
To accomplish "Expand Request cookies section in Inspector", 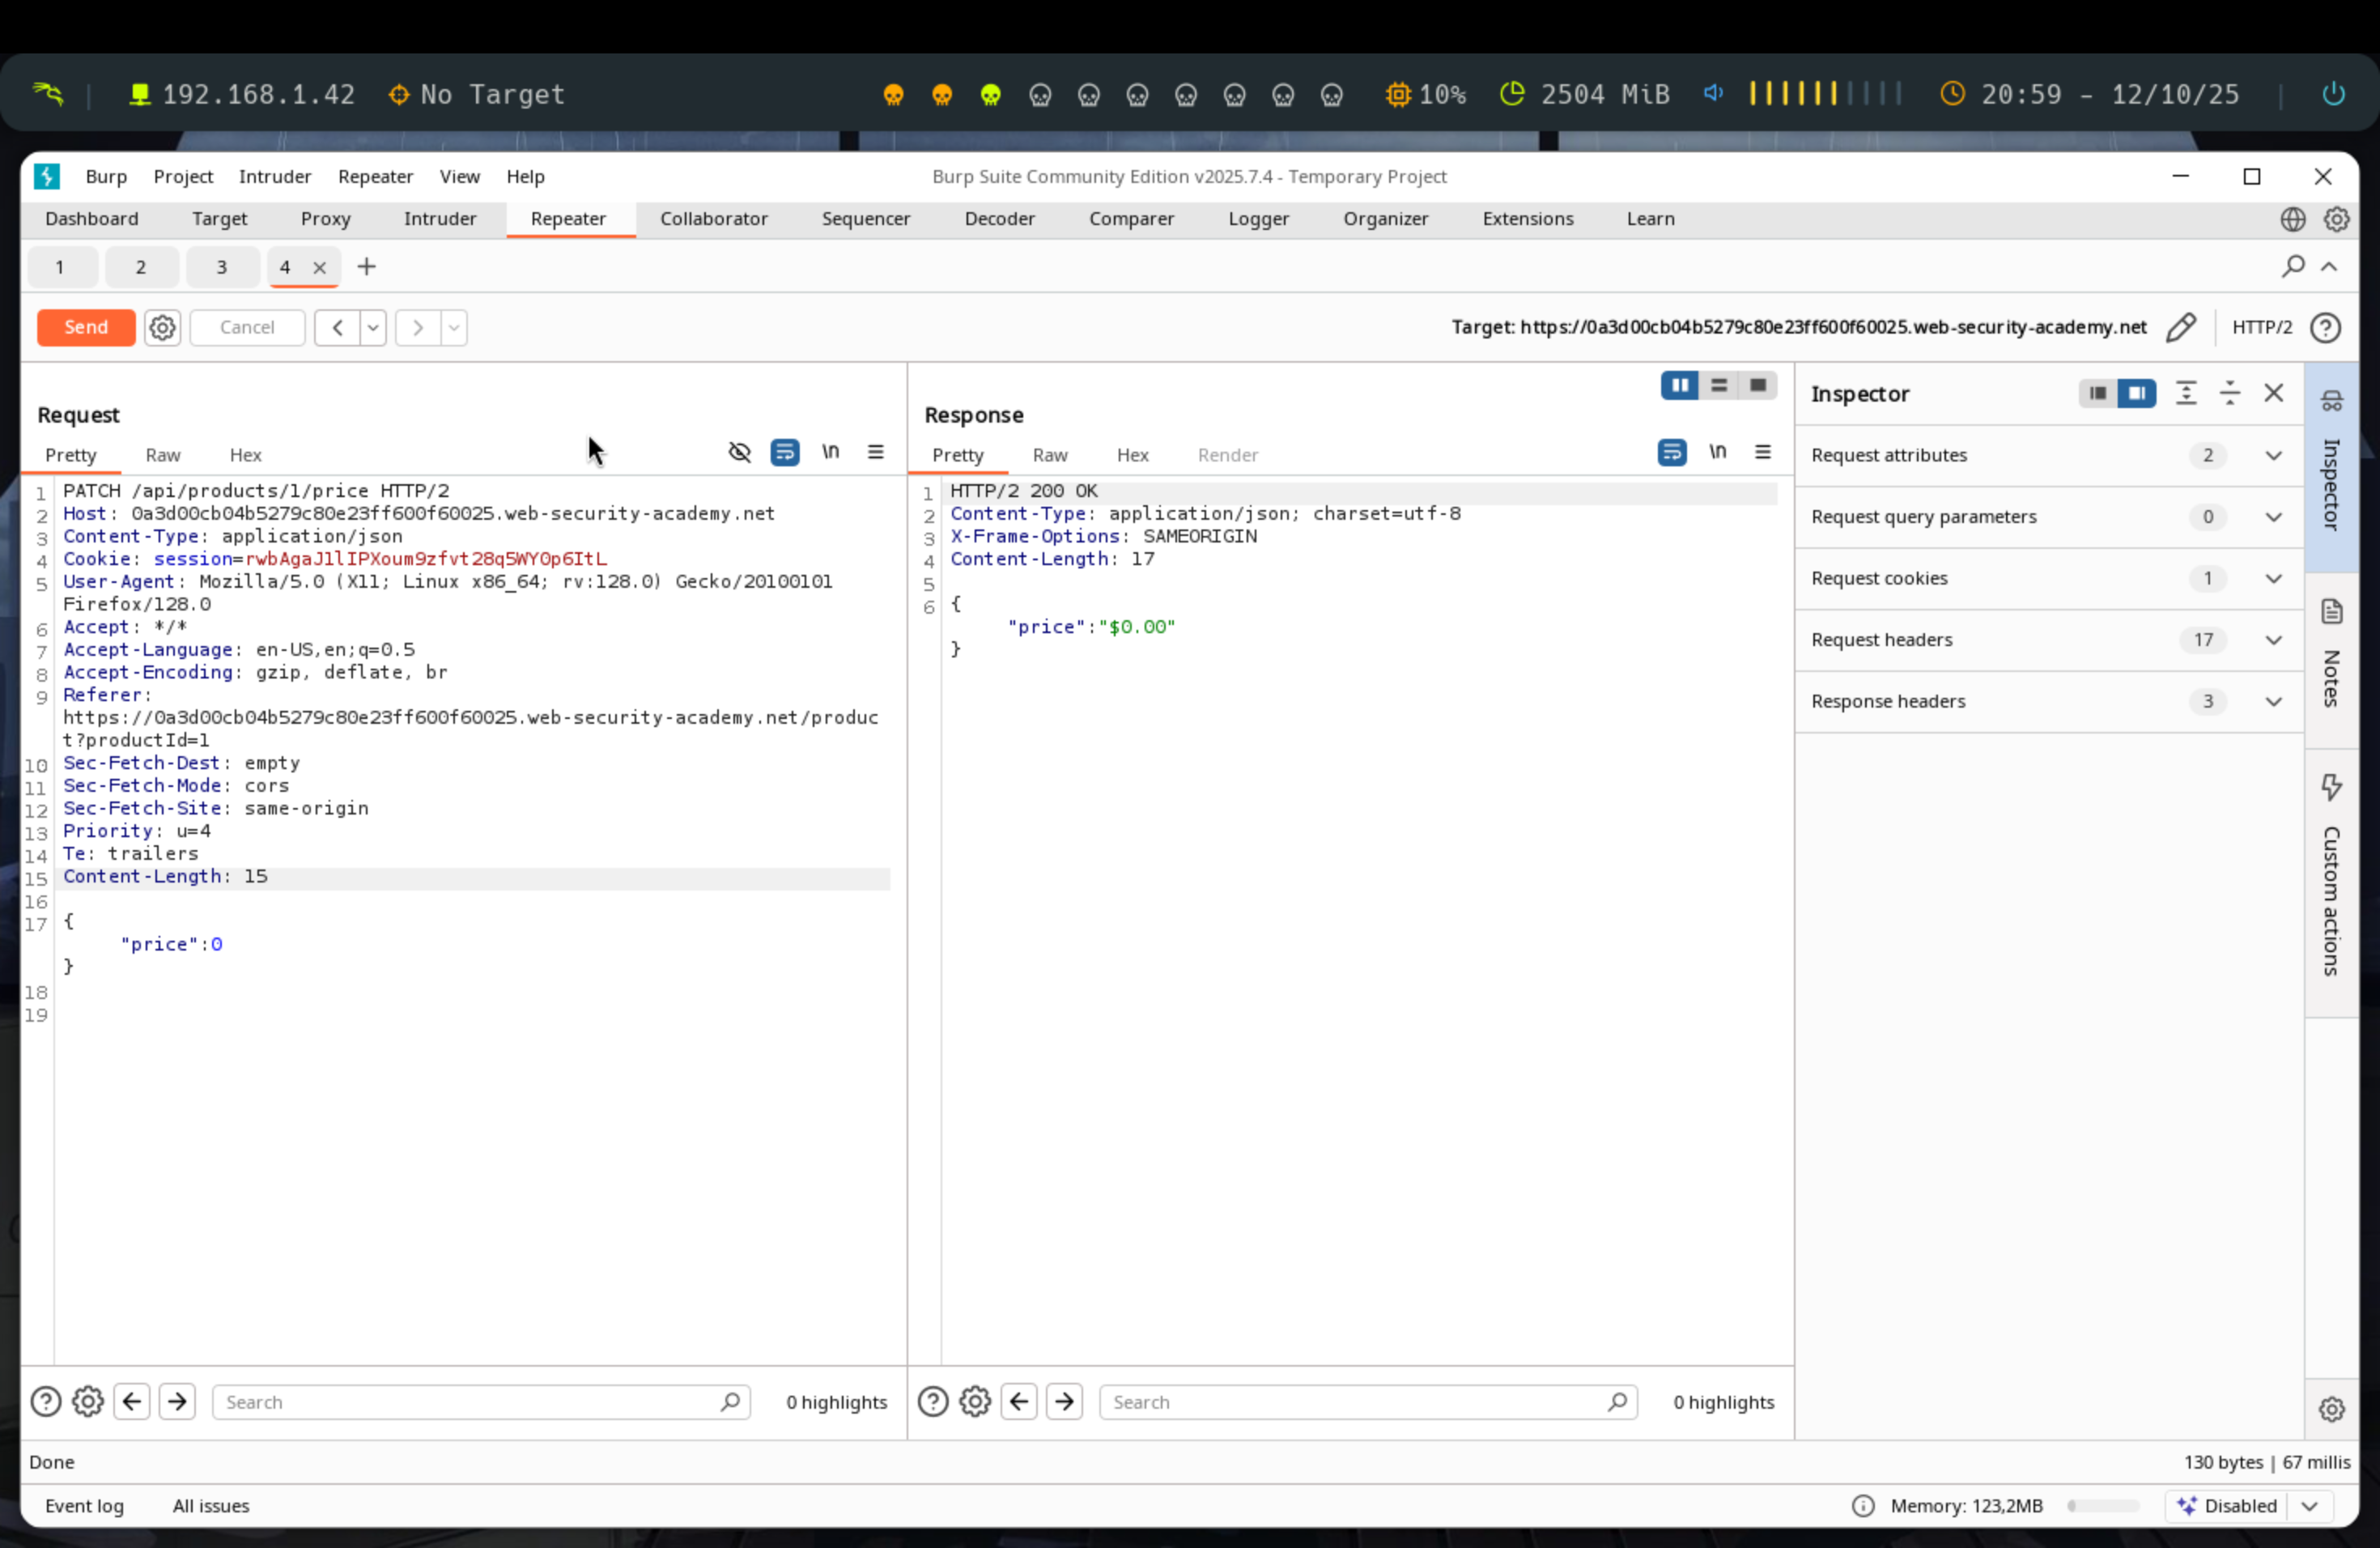I will click(2273, 579).
